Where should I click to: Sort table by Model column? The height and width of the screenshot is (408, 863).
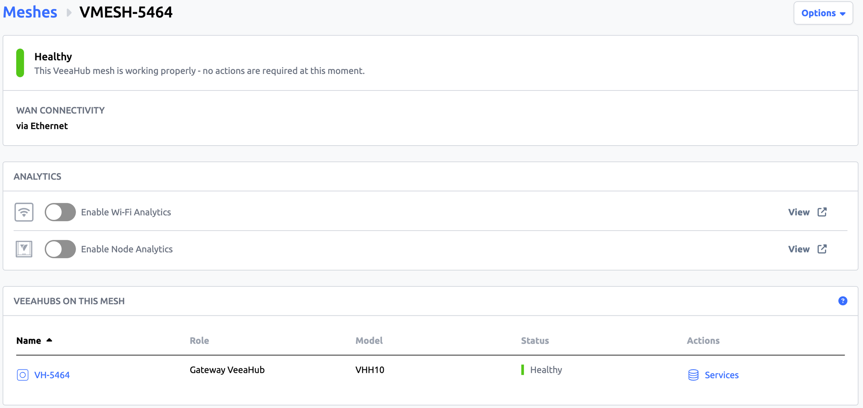(369, 341)
